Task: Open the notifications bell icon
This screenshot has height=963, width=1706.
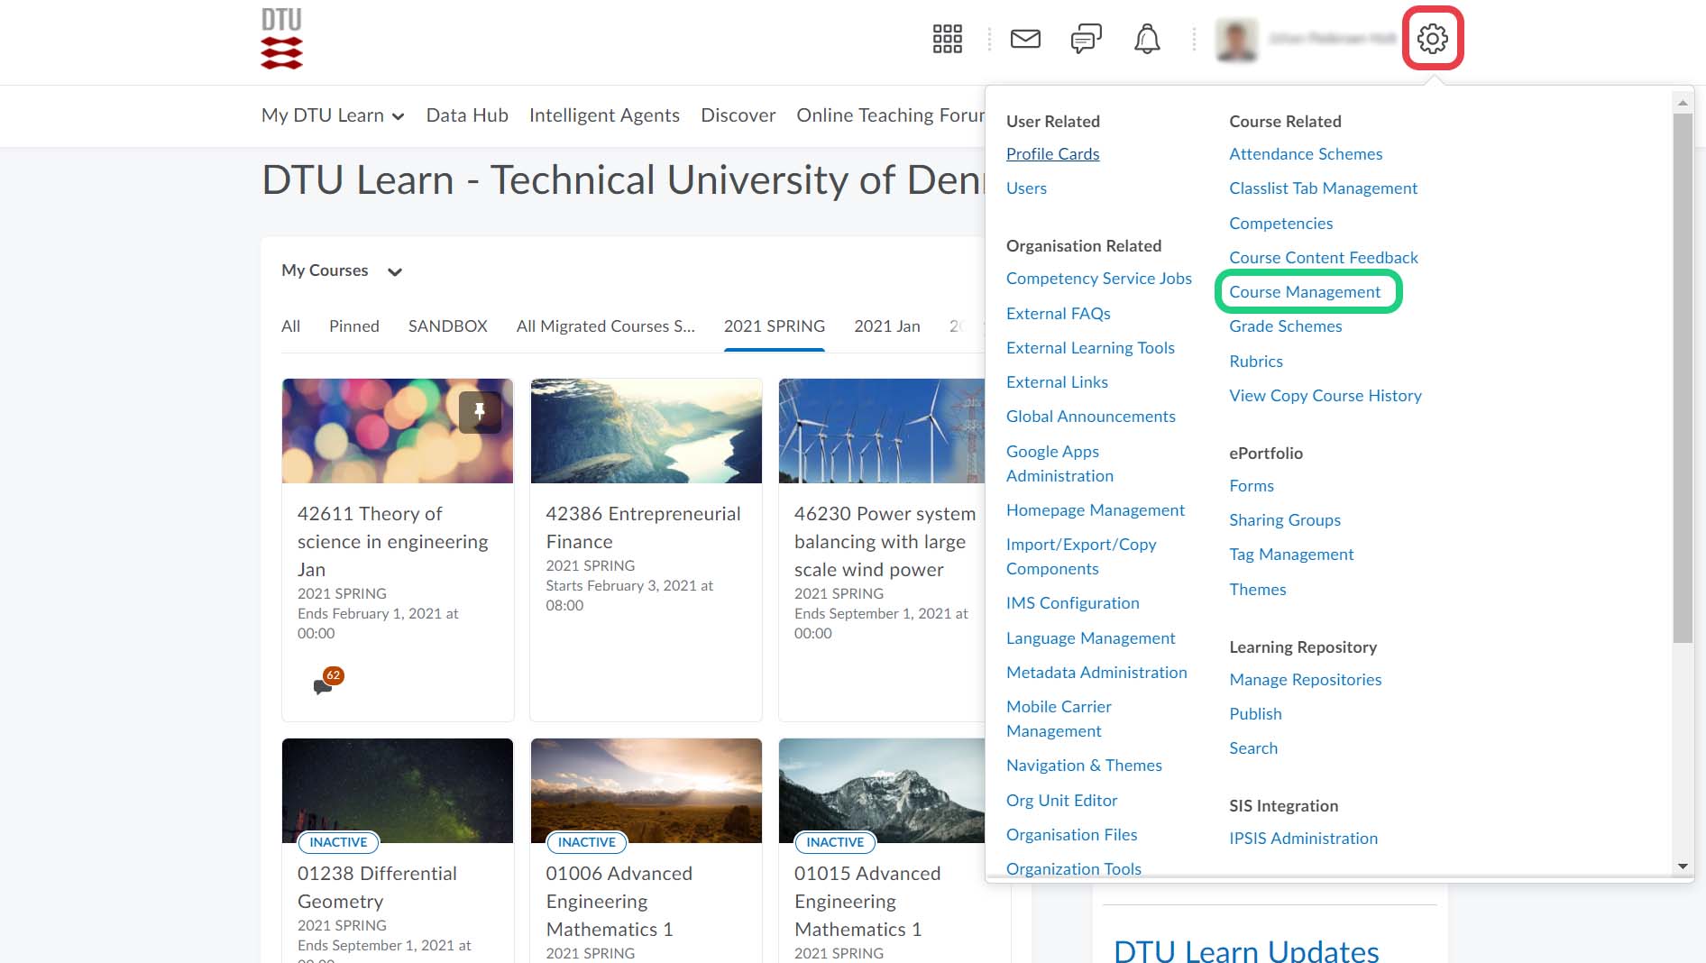Action: click(x=1146, y=39)
